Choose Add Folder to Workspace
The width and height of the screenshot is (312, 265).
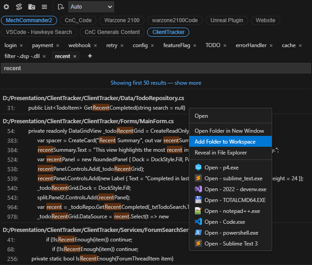pyautogui.click(x=230, y=141)
